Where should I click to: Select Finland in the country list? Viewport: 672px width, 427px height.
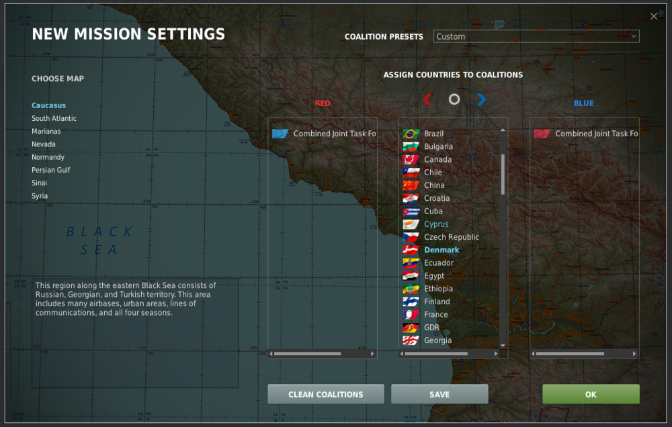pyautogui.click(x=437, y=301)
